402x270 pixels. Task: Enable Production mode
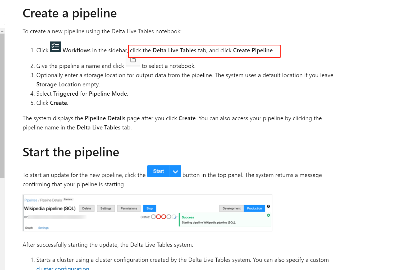coord(254,208)
